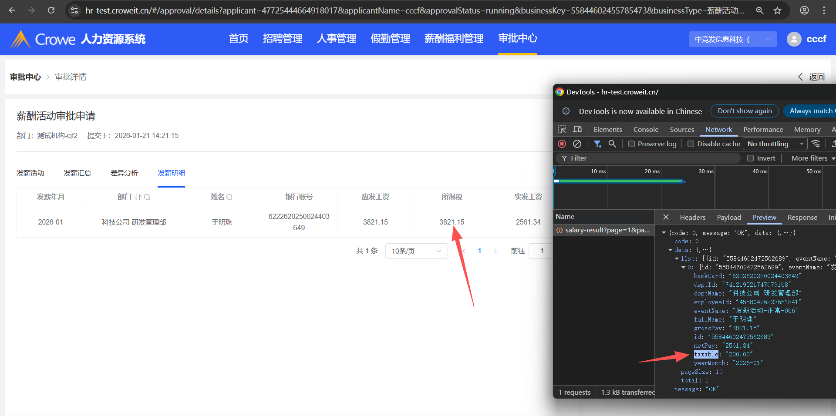Open the 薪酬福利管理 navigation menu
The image size is (836, 416).
(x=454, y=39)
